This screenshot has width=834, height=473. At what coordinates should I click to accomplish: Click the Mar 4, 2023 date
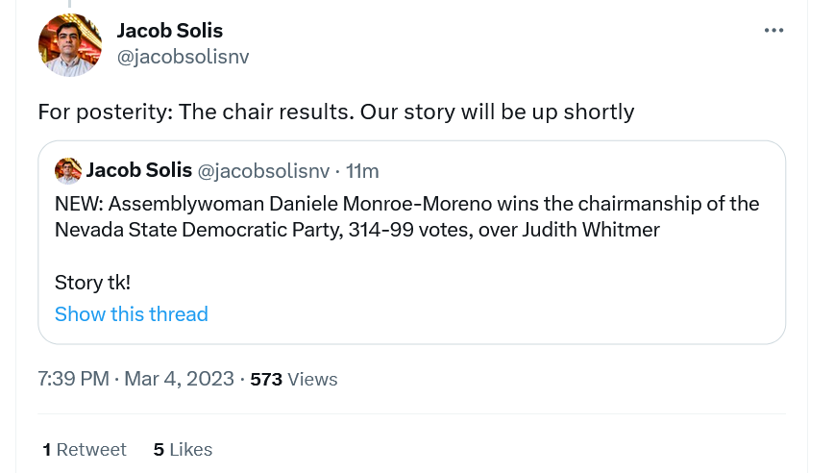(178, 379)
